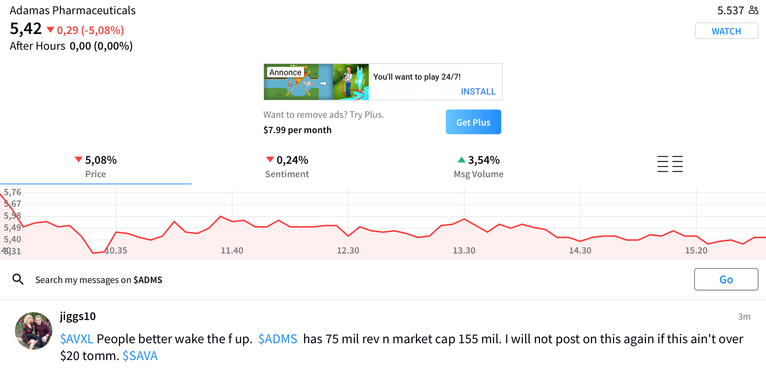
Task: Click INSTALL in the game ad
Action: coord(478,92)
